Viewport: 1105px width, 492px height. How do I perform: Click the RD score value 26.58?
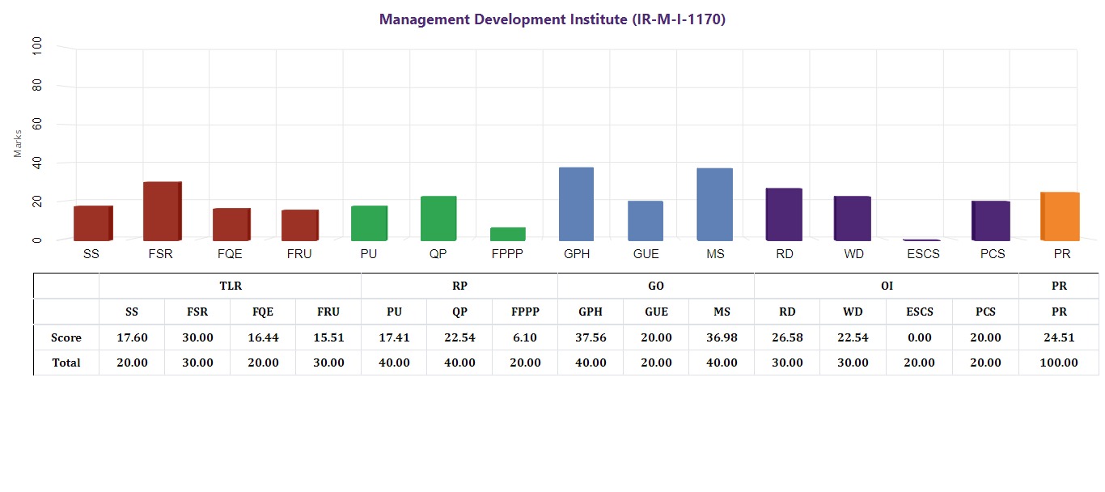click(787, 337)
